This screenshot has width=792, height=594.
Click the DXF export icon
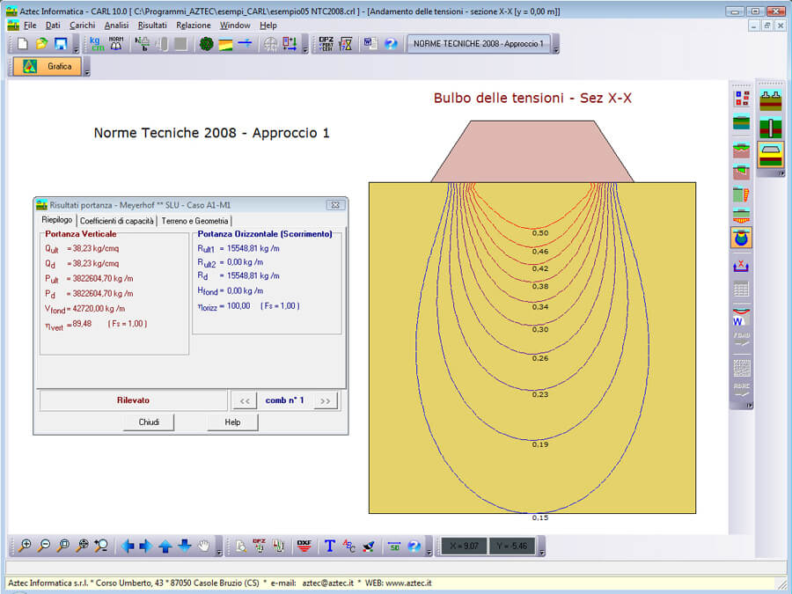[304, 546]
